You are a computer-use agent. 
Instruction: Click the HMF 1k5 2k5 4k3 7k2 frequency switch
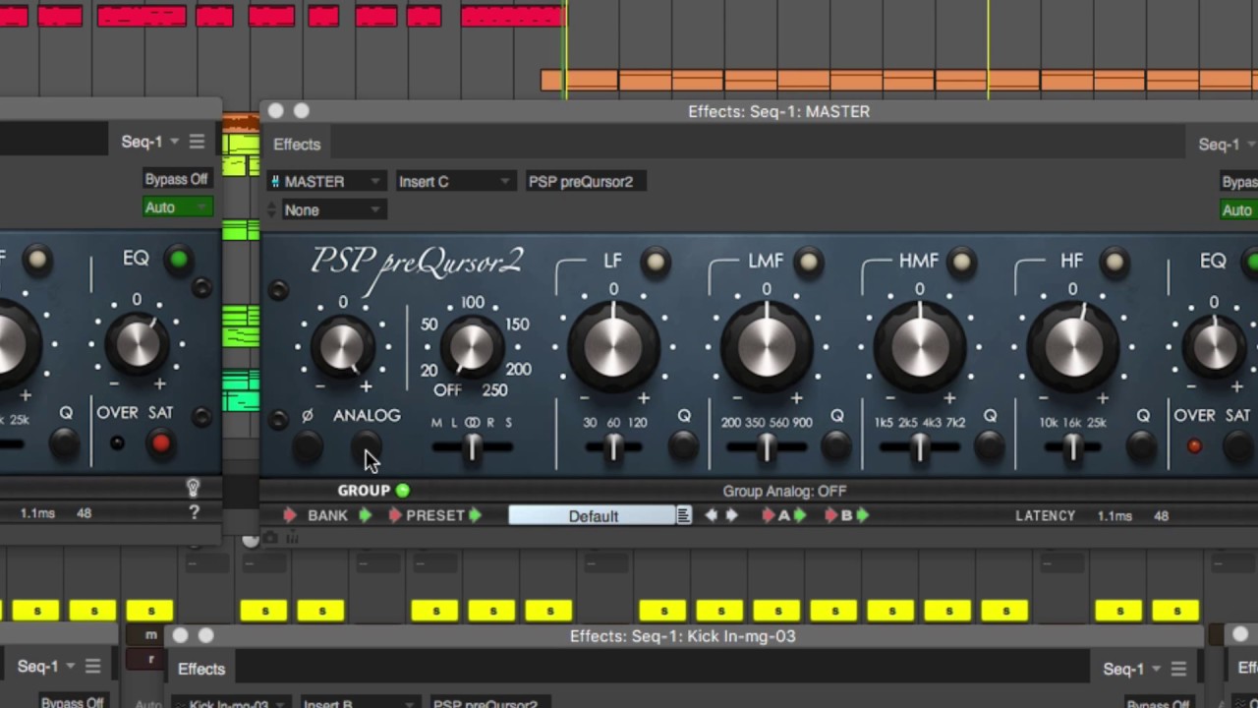click(920, 447)
